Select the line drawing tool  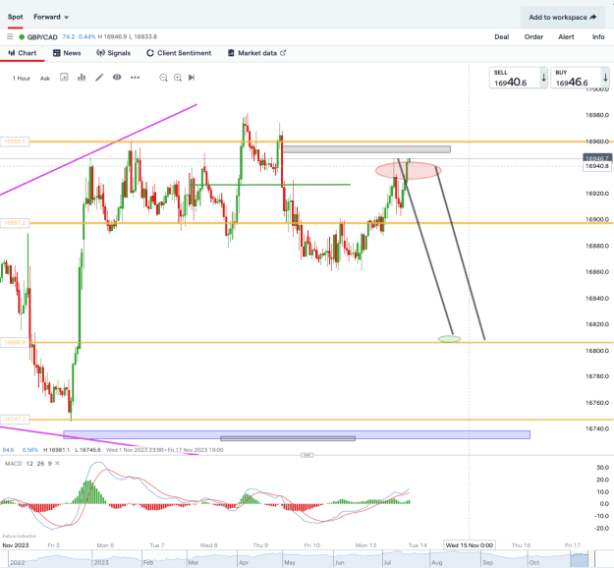tap(99, 78)
